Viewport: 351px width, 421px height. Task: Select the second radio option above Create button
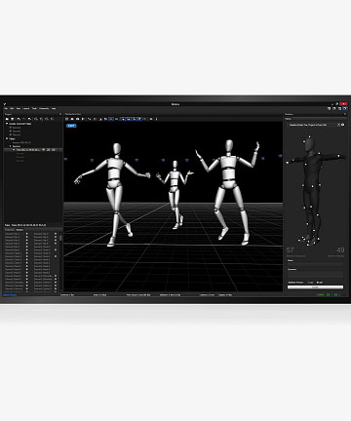pyautogui.click(x=318, y=283)
